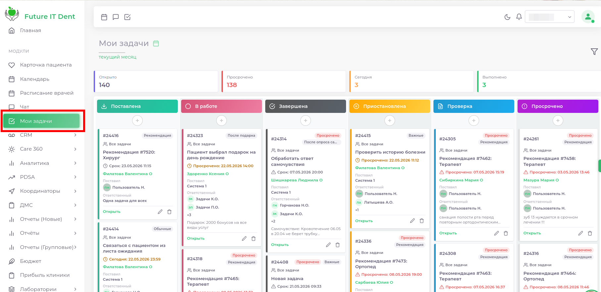Edit task #24314 with pencil icon

click(328, 245)
